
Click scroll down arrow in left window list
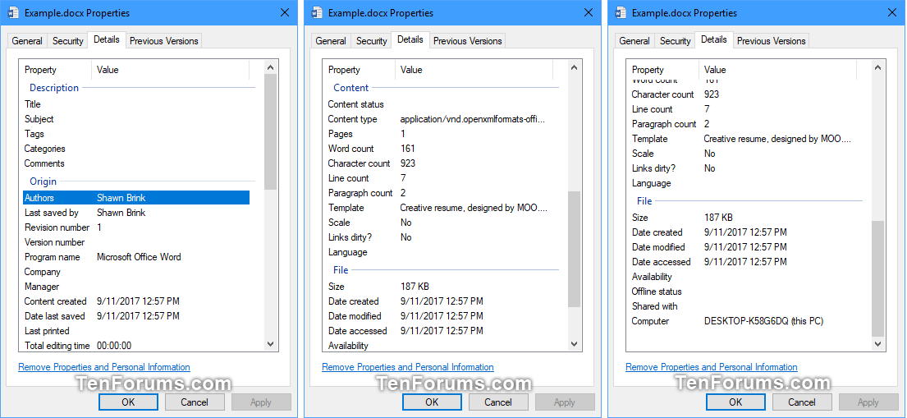[270, 344]
